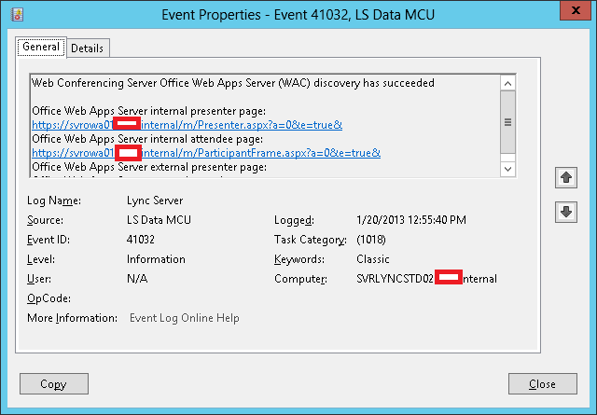
Task: Open Event Log Online Help link
Action: coord(184,318)
